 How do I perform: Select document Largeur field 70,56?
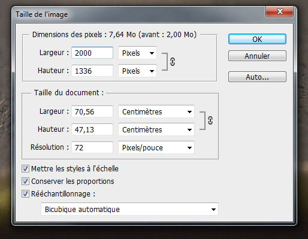[x=92, y=111]
